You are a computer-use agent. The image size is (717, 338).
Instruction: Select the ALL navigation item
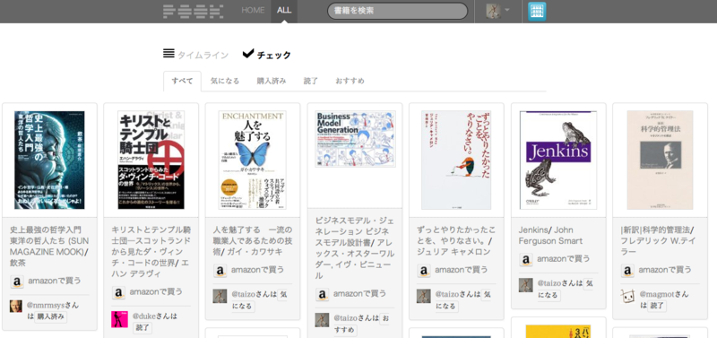point(284,10)
